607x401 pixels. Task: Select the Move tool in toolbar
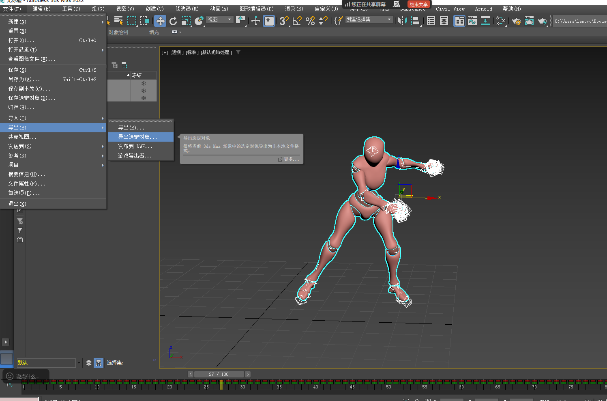160,21
